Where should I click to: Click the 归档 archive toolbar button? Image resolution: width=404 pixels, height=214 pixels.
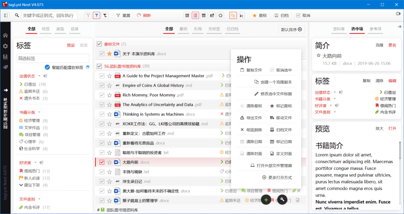point(281,15)
